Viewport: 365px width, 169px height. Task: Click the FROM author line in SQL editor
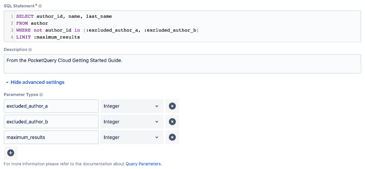point(32,23)
